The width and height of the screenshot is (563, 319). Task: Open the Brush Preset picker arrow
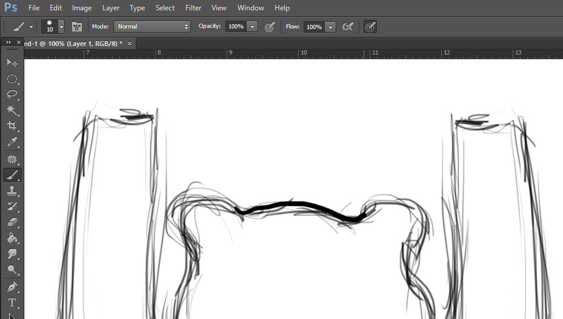61,27
